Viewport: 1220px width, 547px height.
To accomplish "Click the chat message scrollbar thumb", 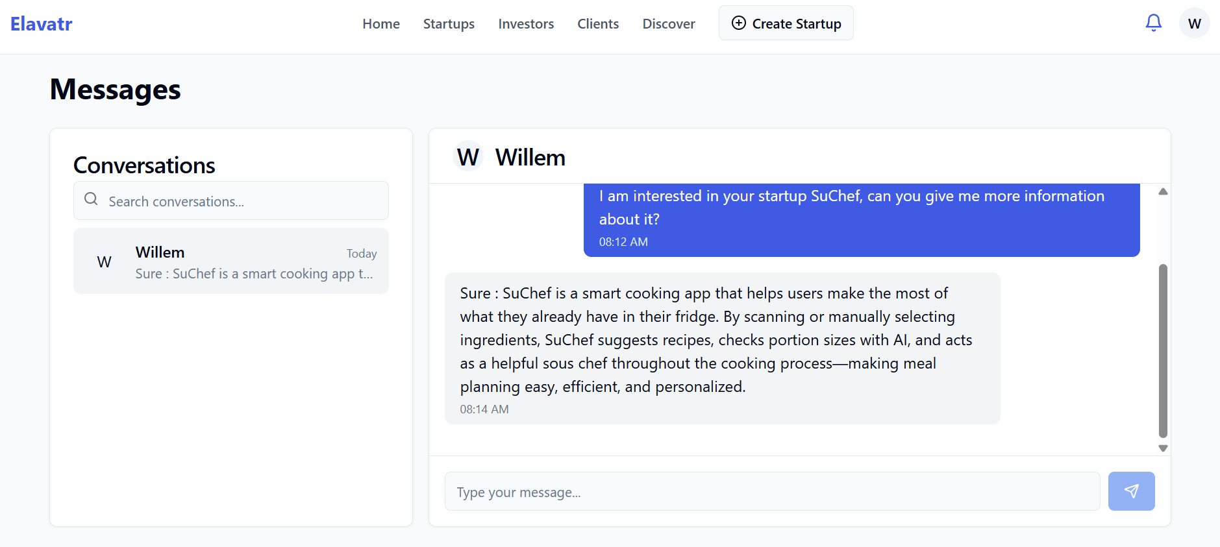I will 1163,351.
